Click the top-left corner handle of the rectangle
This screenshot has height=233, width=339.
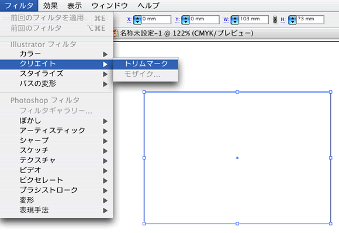click(144, 92)
